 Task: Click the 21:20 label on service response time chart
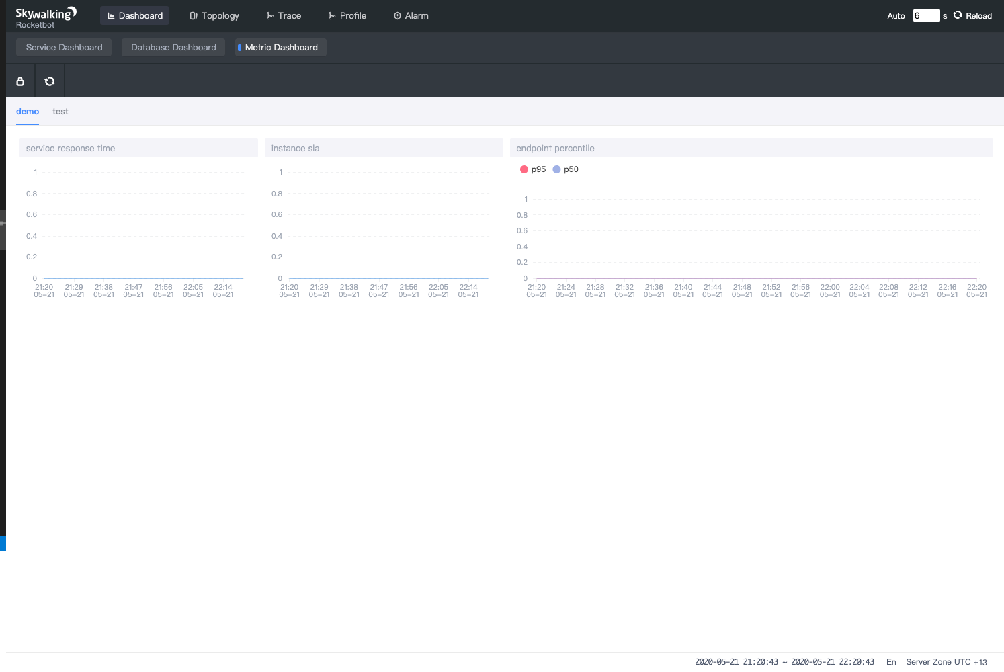click(x=44, y=291)
